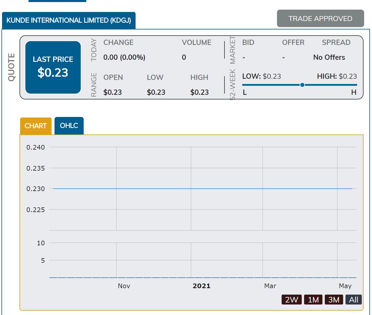
Task: Select the CHART tab
Action: (36, 126)
